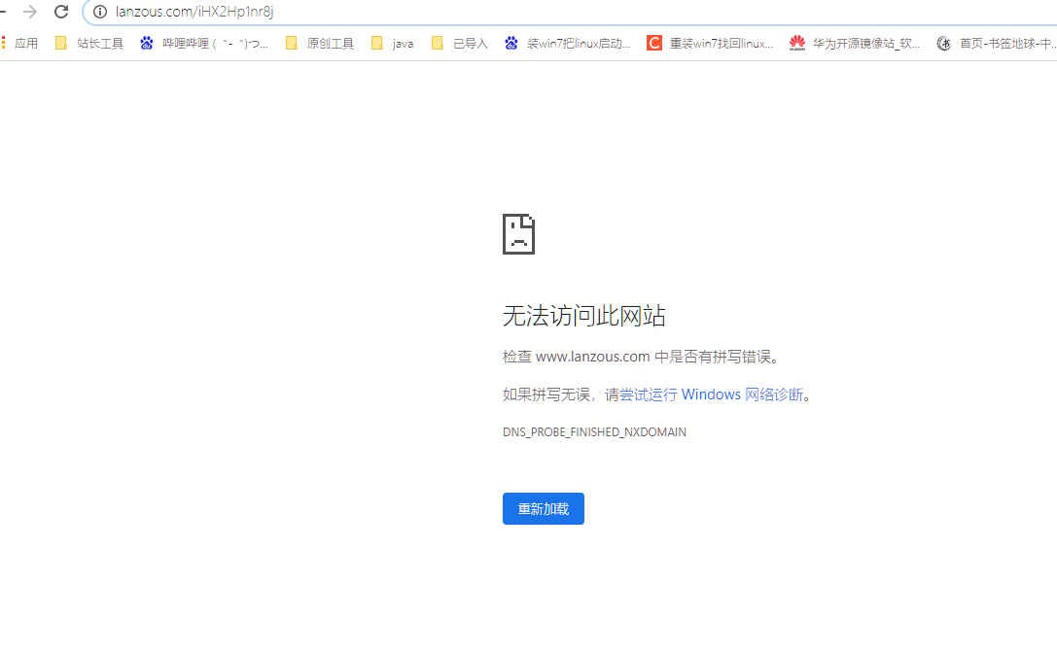The width and height of the screenshot is (1057, 652).
Task: Open the 哔哩哔哩 bookmark
Action: 204,43
